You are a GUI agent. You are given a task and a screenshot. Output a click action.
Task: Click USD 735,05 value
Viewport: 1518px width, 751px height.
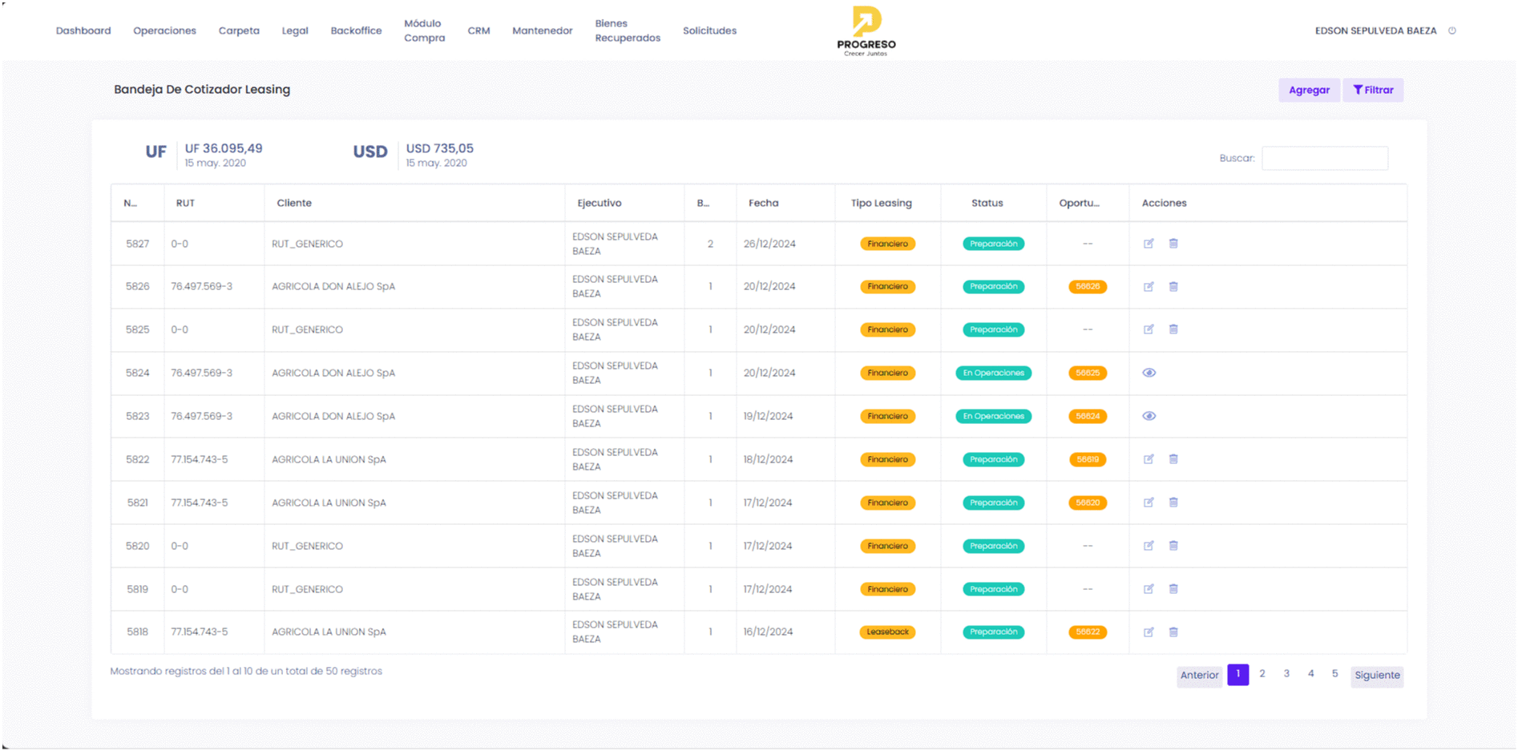[439, 148]
